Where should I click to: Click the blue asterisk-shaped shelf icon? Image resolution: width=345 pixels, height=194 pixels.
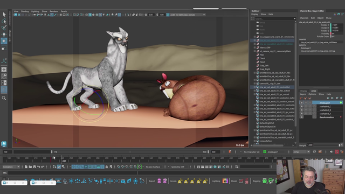pos(71,181)
